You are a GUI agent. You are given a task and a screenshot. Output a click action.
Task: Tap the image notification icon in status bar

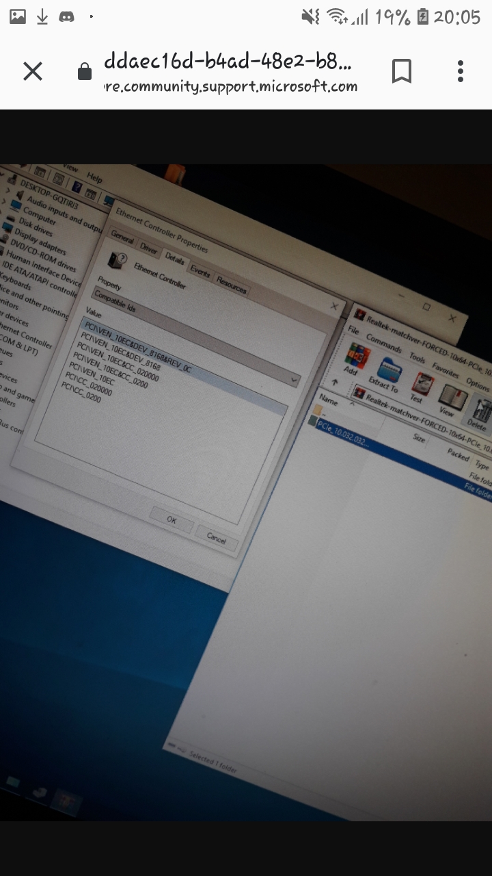[x=18, y=17]
